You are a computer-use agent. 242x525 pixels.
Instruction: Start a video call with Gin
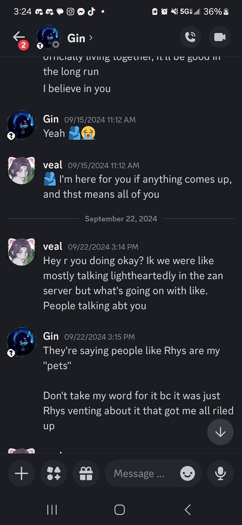click(220, 37)
